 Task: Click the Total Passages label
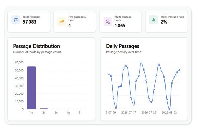coord(31,17)
